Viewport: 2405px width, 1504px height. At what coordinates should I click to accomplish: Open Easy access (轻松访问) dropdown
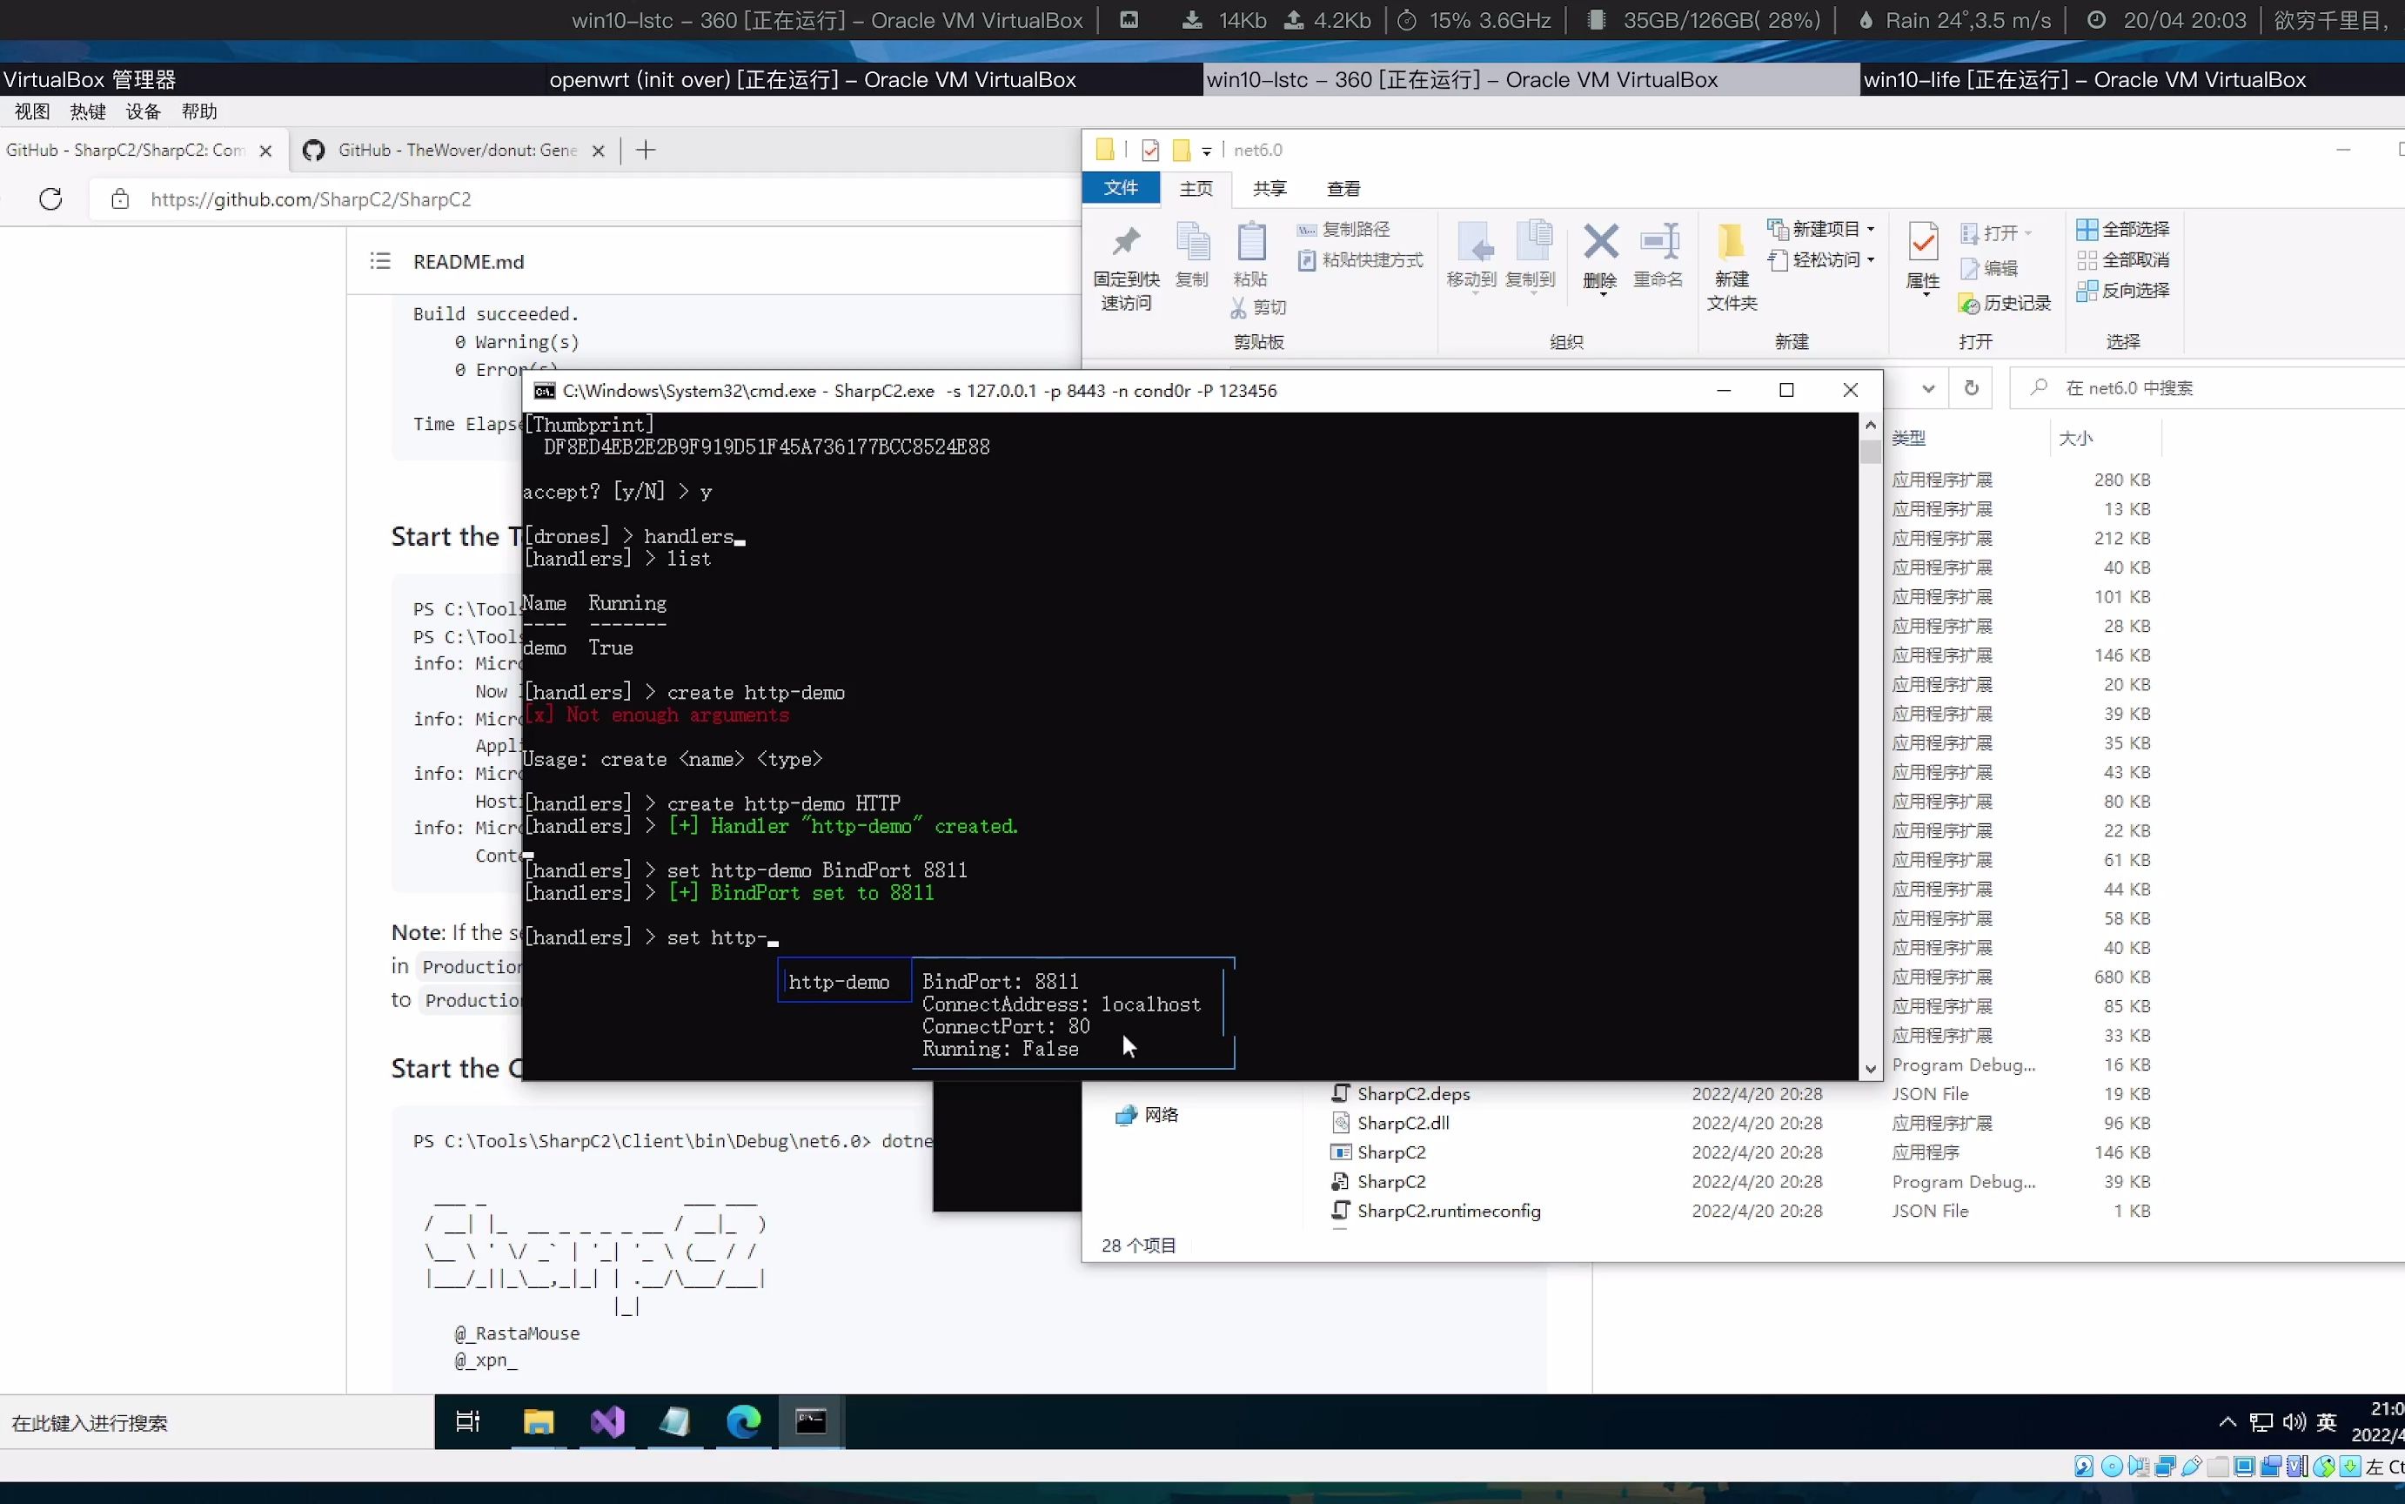[1821, 260]
